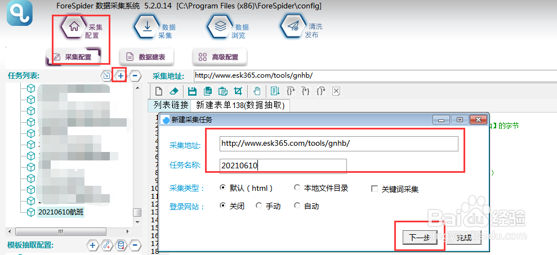Add new task with plus icon
The image size is (557, 255).
click(x=121, y=75)
